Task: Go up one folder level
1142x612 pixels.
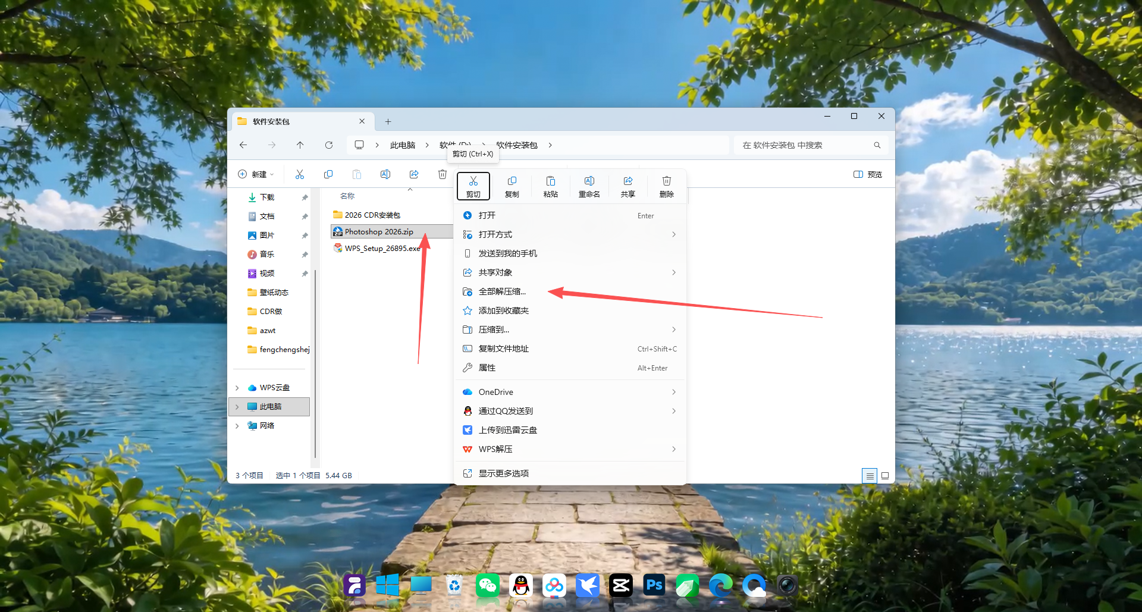Action: (x=300, y=145)
